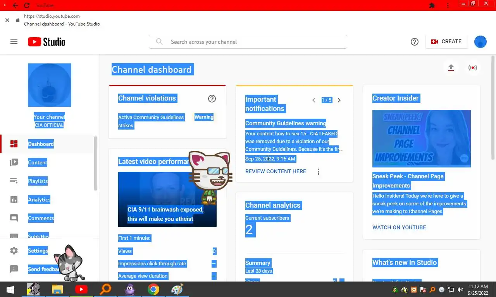The height and width of the screenshot is (297, 496).
Task: Click the padlock site security icon
Action: point(17,20)
